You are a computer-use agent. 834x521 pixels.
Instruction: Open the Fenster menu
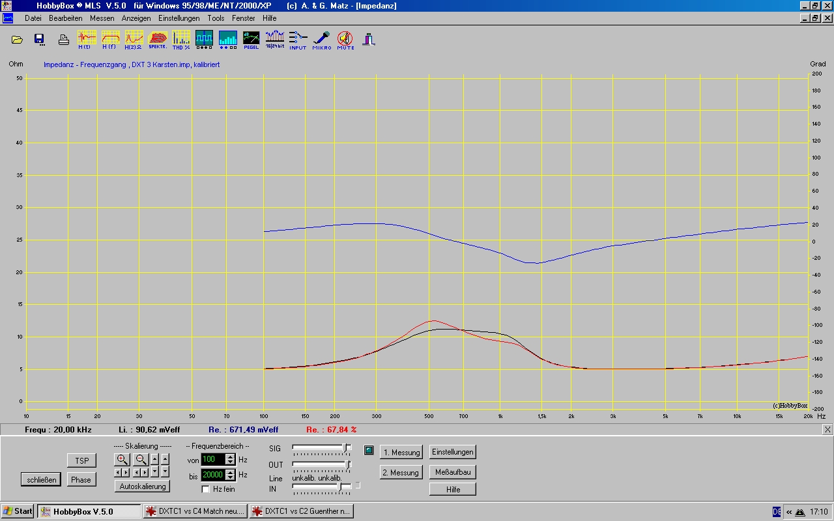point(243,18)
